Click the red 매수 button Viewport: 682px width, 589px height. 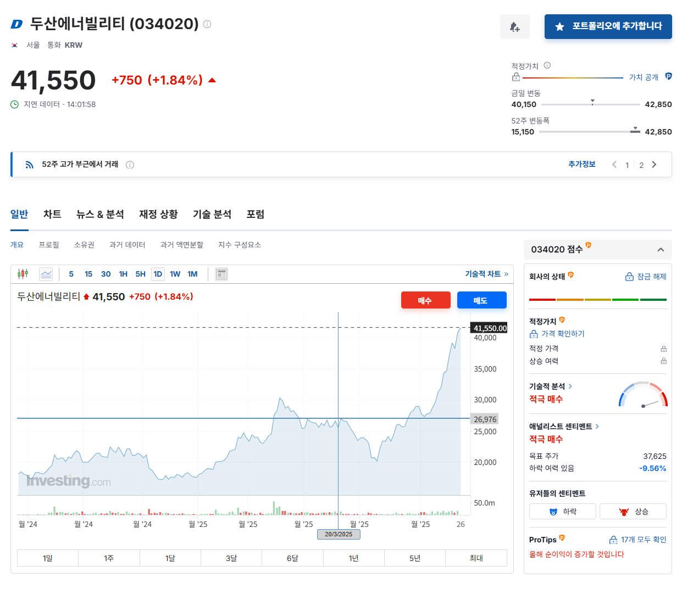tap(426, 300)
